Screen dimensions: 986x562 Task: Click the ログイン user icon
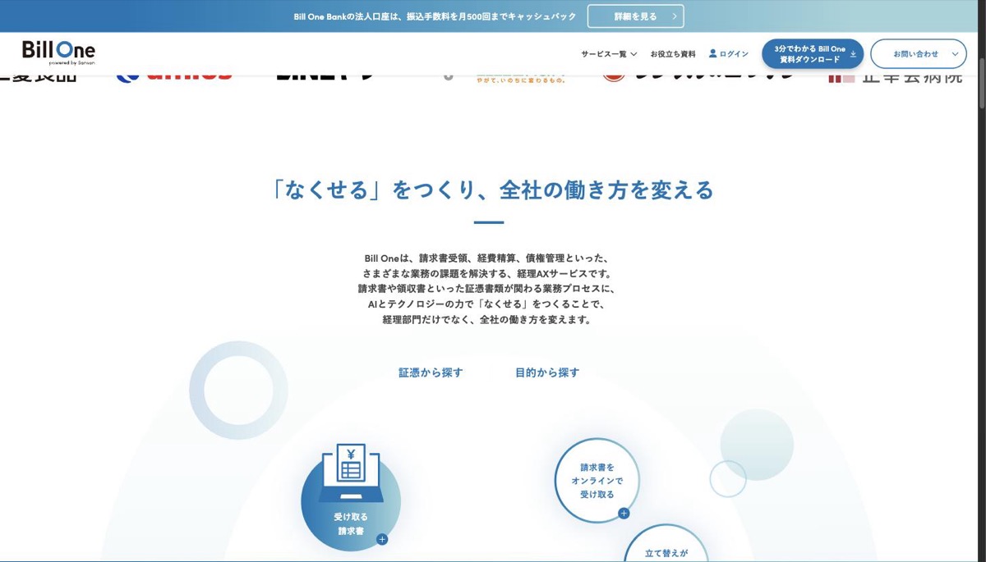712,53
